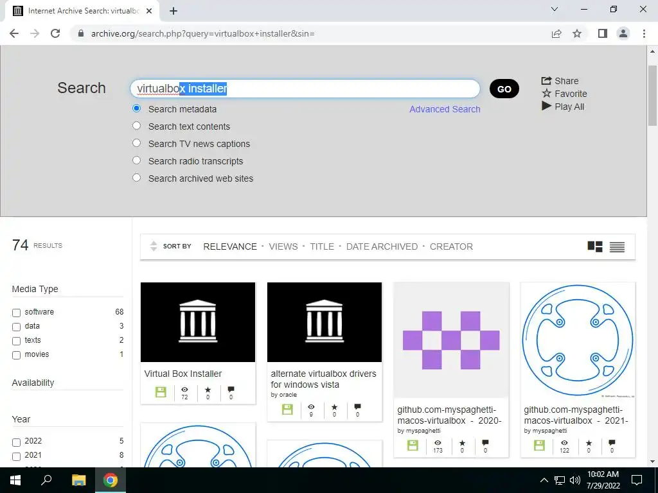Viewport: 658px width, 493px height.
Task: Share this page from address bar
Action: coord(556,33)
